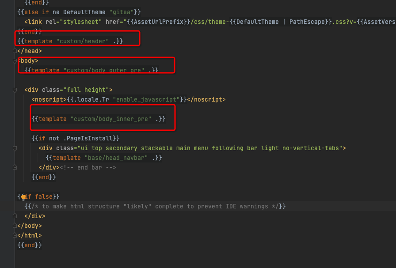396x268 pixels.
Task: Click the "custom/header" template name
Action: click(x=83, y=41)
